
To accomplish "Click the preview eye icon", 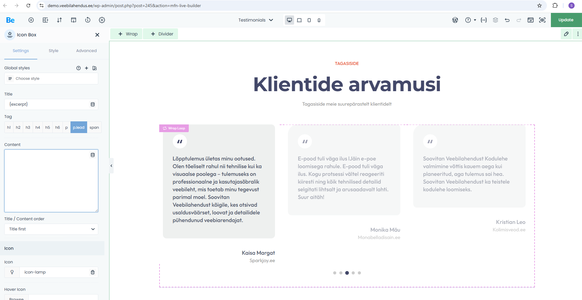I will (x=542, y=20).
